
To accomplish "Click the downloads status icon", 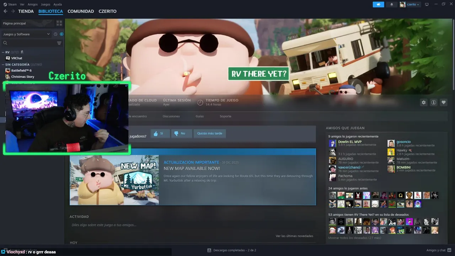I will pos(209,250).
